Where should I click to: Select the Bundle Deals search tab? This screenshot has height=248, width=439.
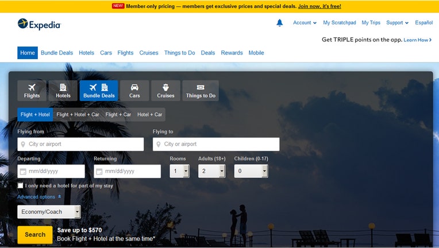99,91
